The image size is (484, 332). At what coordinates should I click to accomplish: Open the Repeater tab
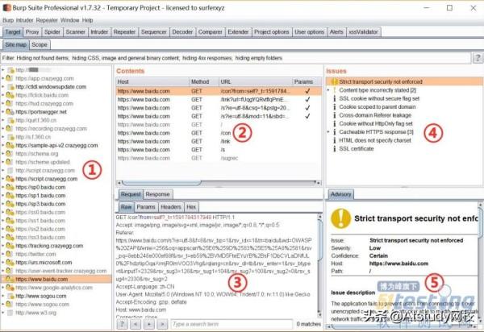pos(124,32)
